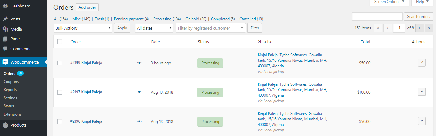This screenshot has height=136, width=436.
Task: Preview order #2199 using eye icon
Action: [139, 63]
